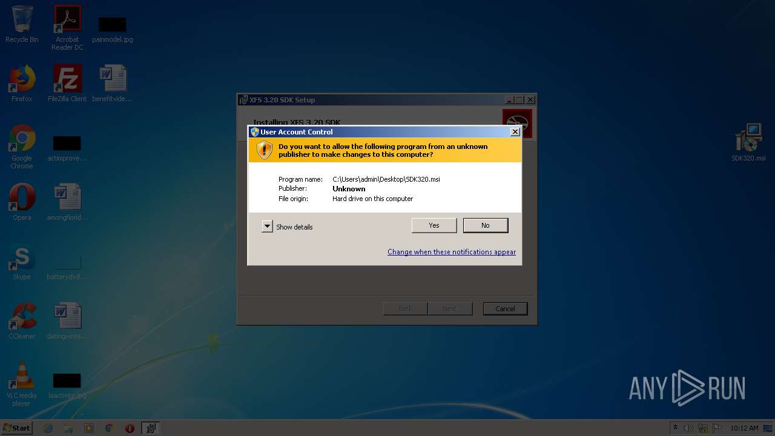
Task: Click the 10:12 AM clock
Action: click(744, 428)
